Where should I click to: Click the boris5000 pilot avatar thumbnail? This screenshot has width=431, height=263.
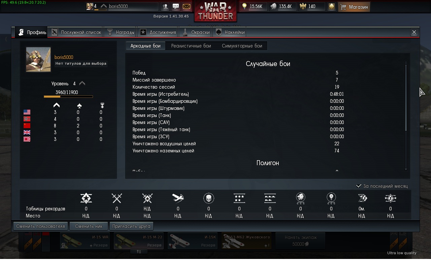point(38,59)
